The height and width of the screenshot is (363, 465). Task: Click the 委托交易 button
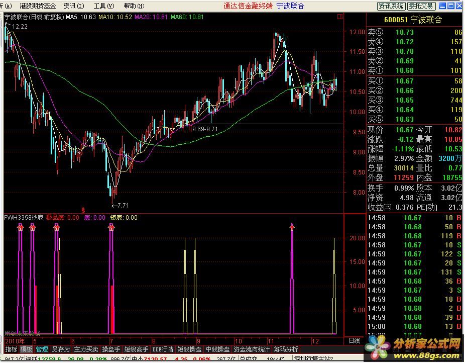pyautogui.click(x=421, y=6)
